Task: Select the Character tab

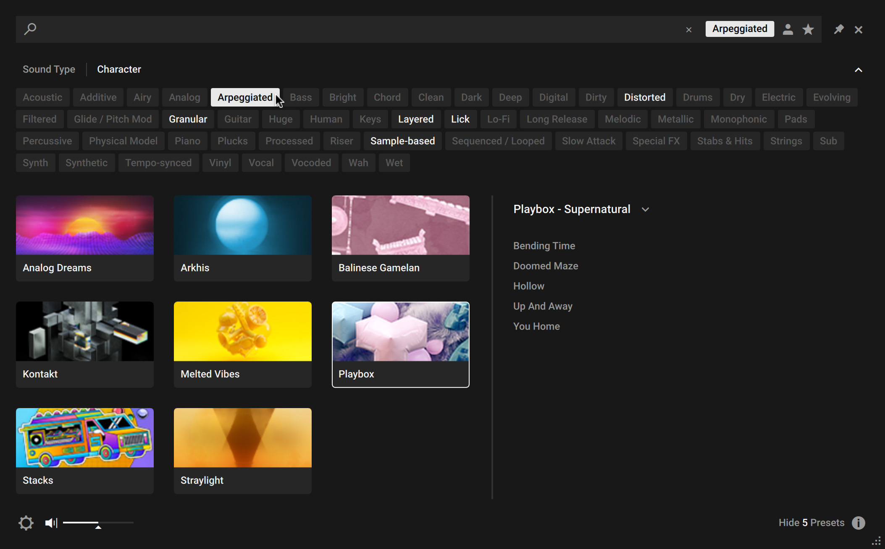Action: [x=119, y=69]
